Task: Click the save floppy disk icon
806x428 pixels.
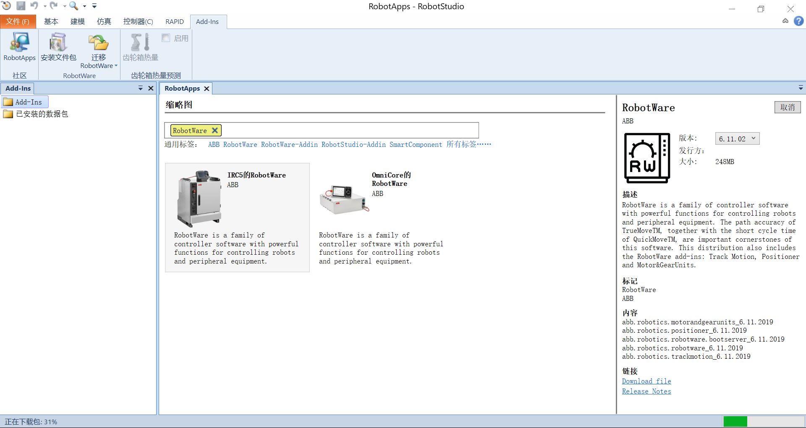Action: pyautogui.click(x=21, y=5)
